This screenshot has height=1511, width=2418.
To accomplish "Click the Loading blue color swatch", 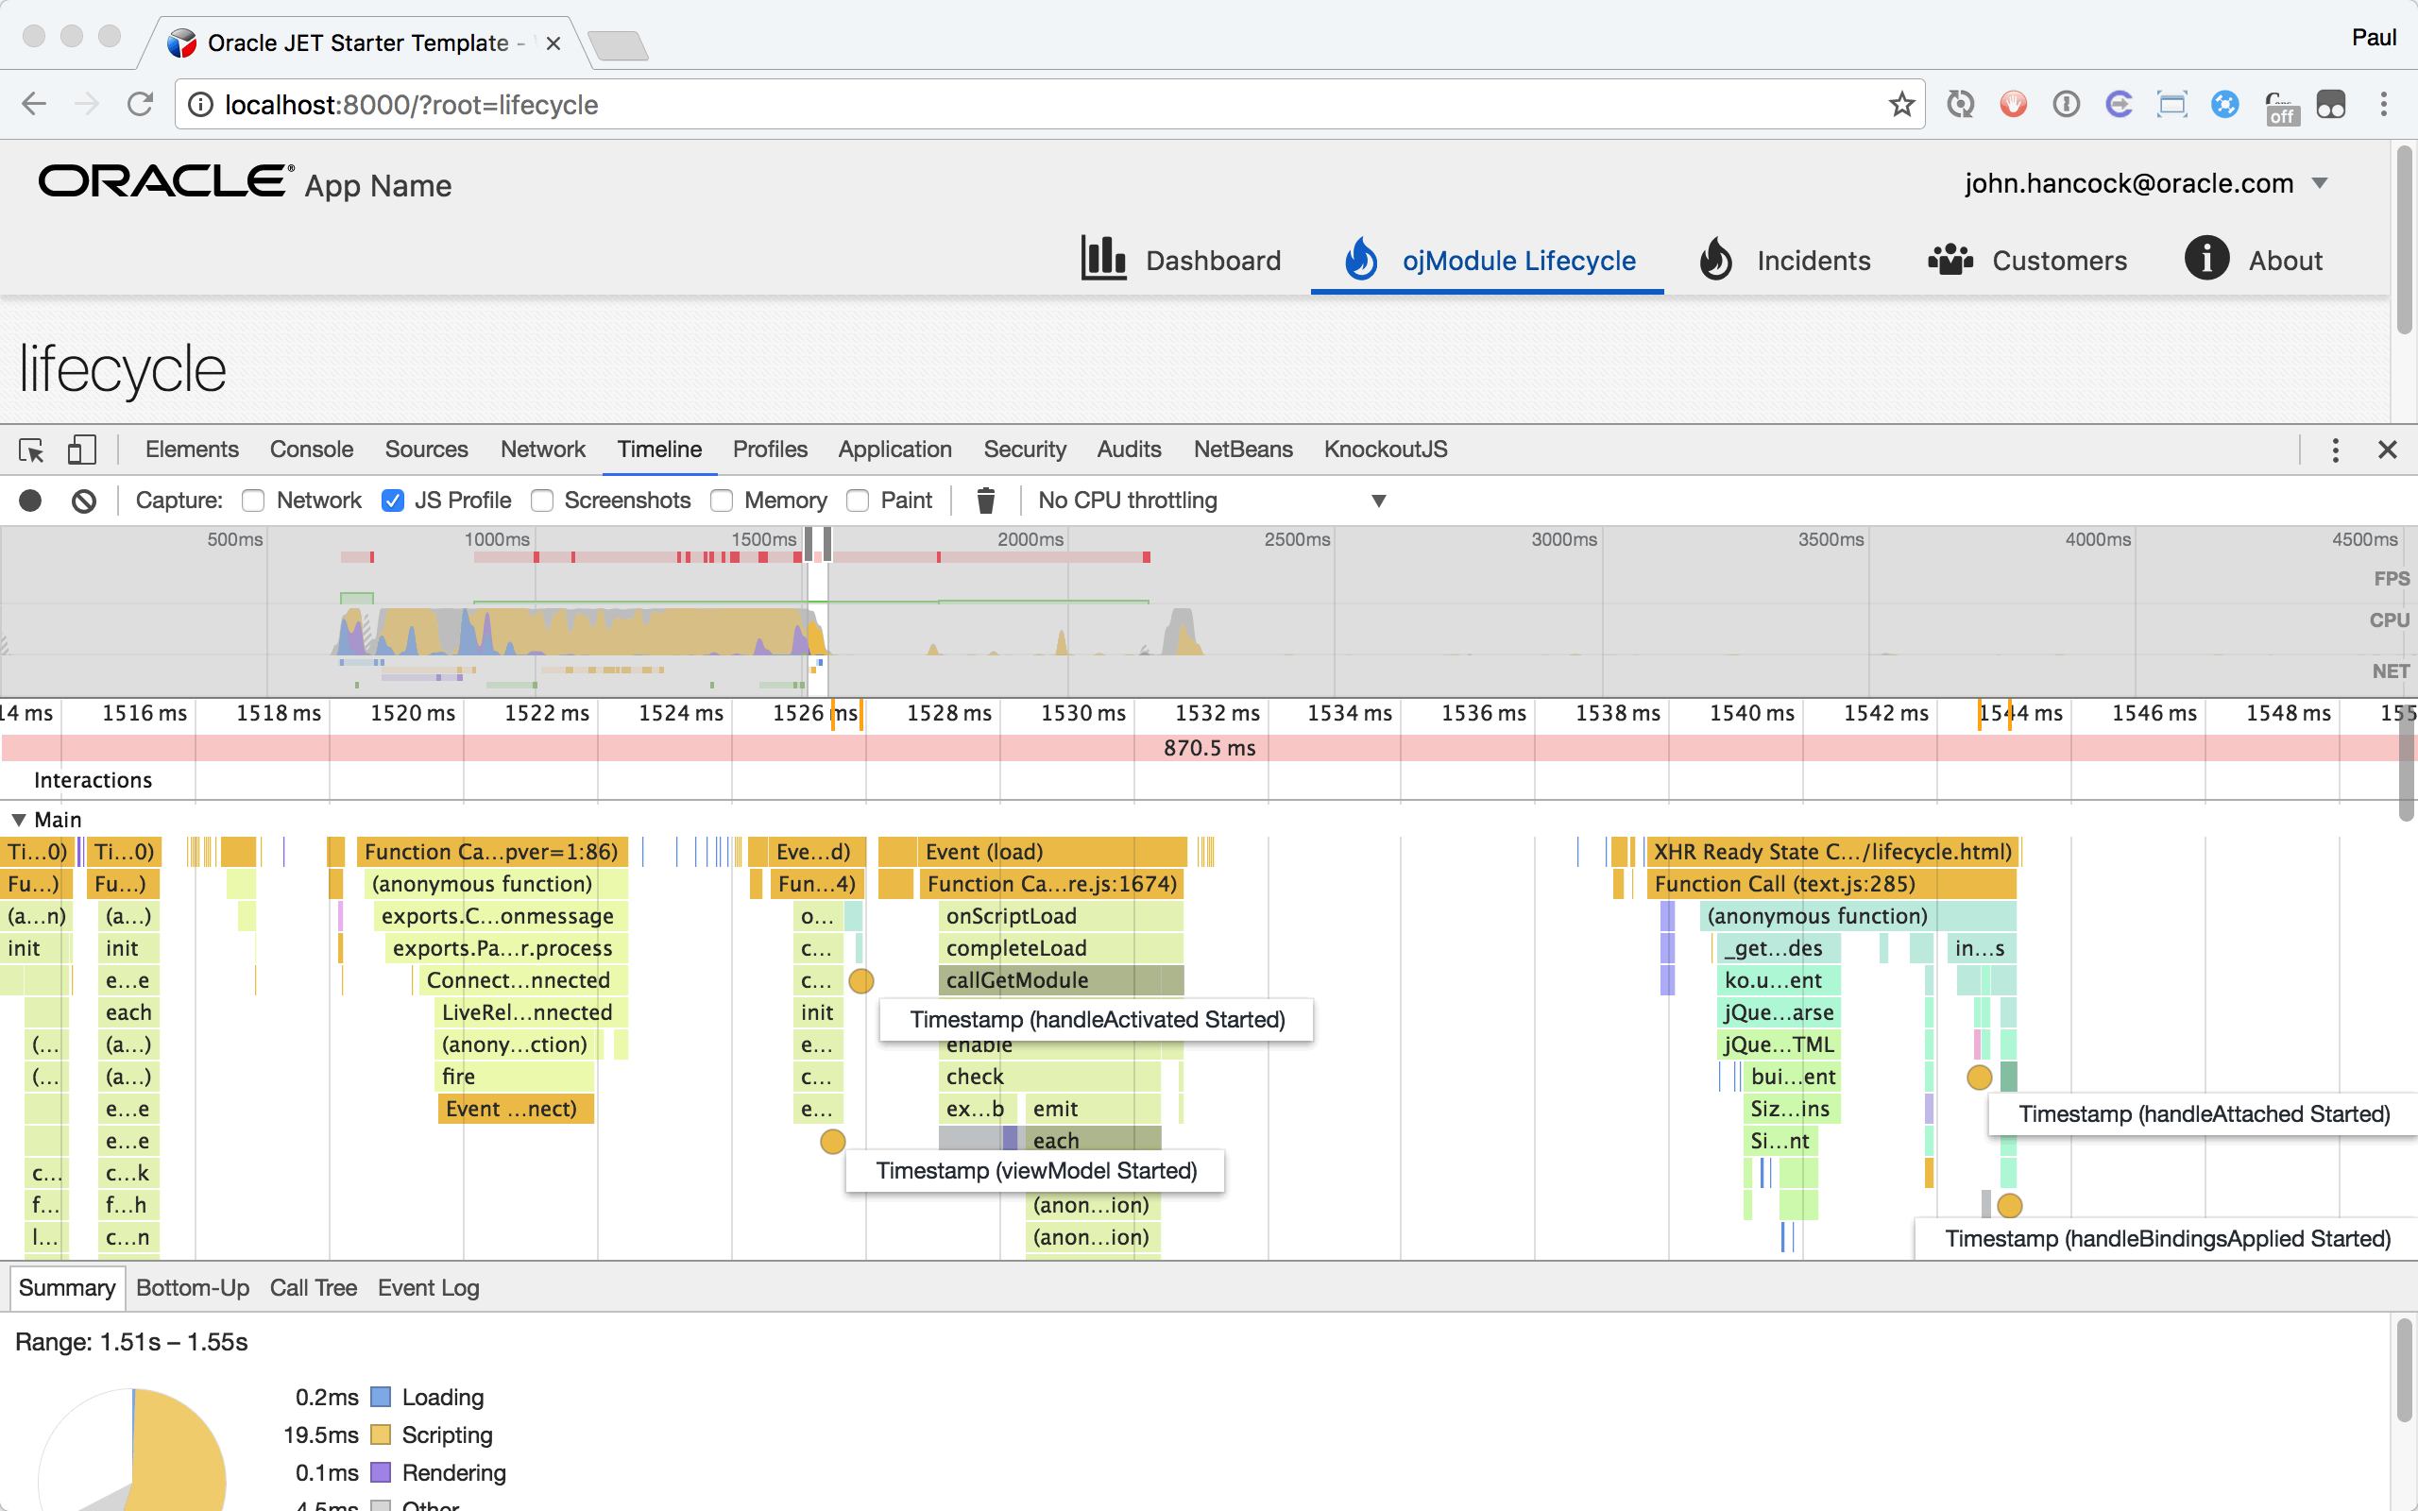I will (x=381, y=1396).
